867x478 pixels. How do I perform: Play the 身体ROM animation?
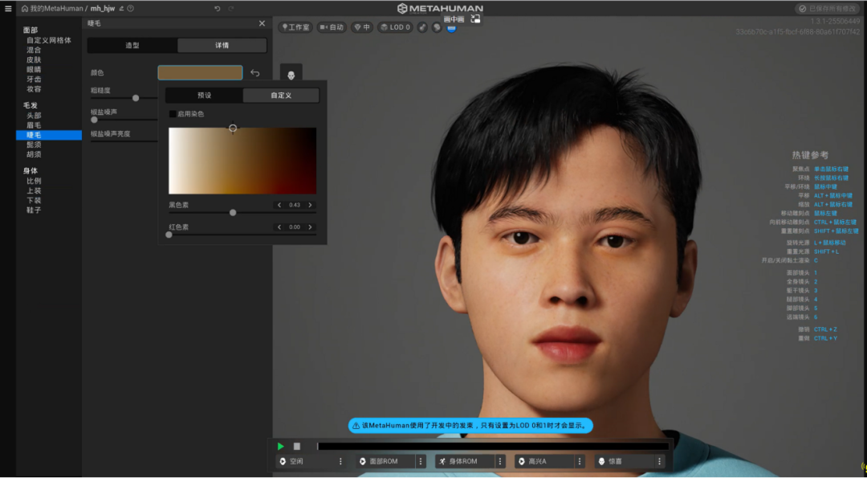[463, 462]
